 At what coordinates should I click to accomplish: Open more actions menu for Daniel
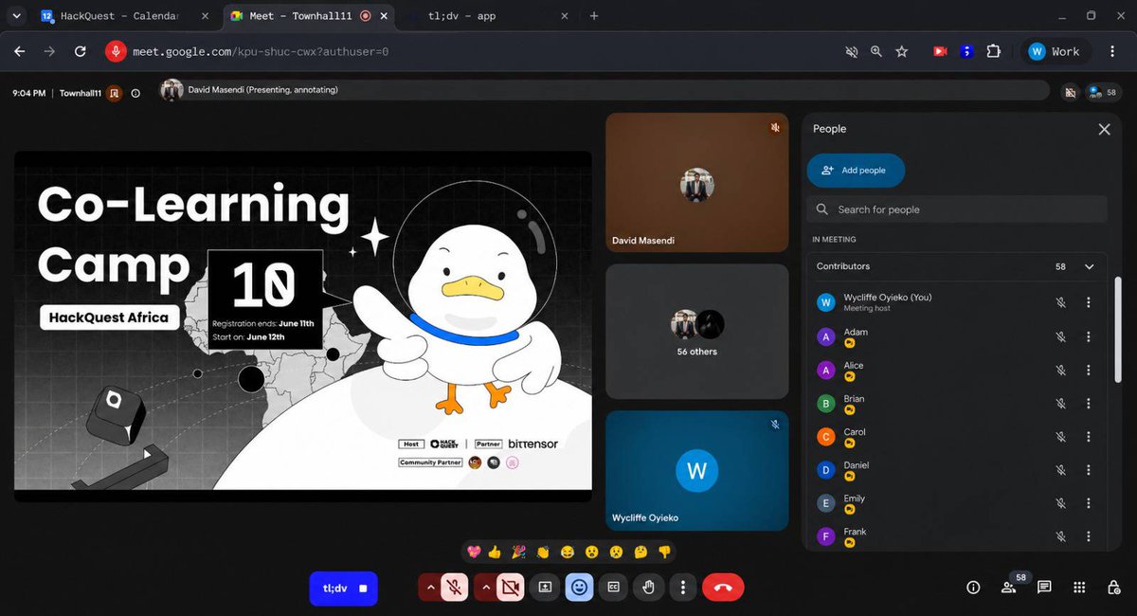pyautogui.click(x=1089, y=469)
